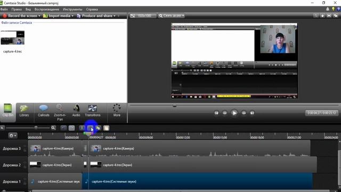341x192 pixels.
Task: Click the Record the screen button
Action: (20, 15)
